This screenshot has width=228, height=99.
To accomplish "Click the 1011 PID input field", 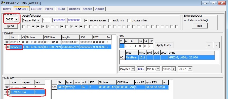I will [x=141, y=69].
